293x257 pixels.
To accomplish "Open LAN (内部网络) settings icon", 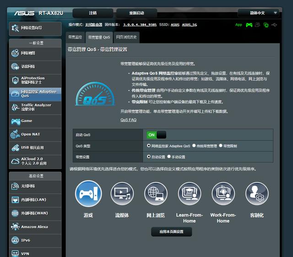I will (15, 200).
